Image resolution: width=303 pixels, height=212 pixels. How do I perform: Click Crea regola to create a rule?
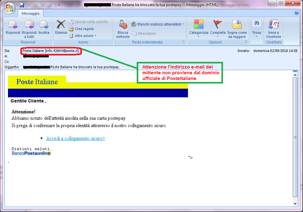[81, 29]
